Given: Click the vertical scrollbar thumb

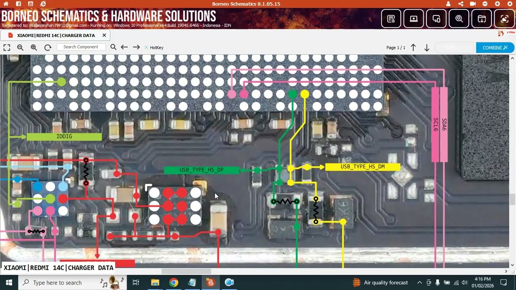Looking at the screenshot, I should [x=512, y=199].
